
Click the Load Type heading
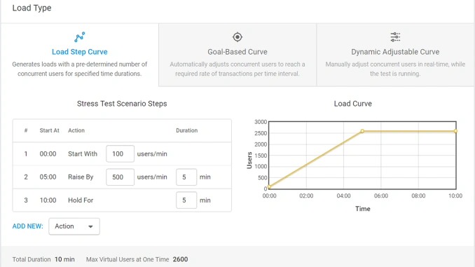[x=32, y=8]
